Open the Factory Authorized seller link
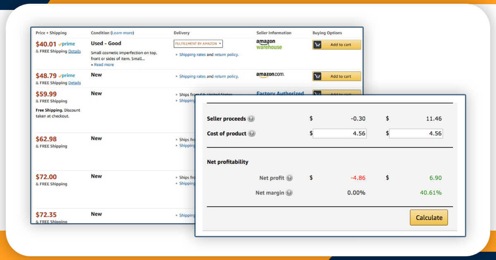The height and width of the screenshot is (260, 496). pos(280,93)
